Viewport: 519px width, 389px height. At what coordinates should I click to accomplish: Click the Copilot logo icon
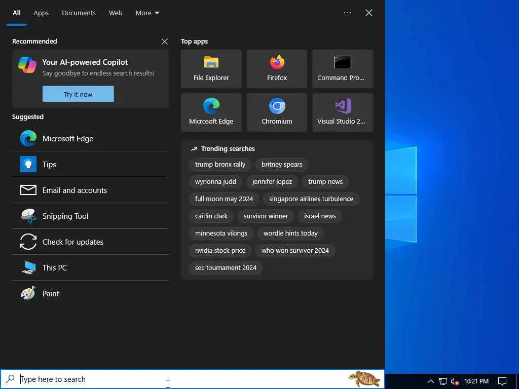(x=27, y=65)
